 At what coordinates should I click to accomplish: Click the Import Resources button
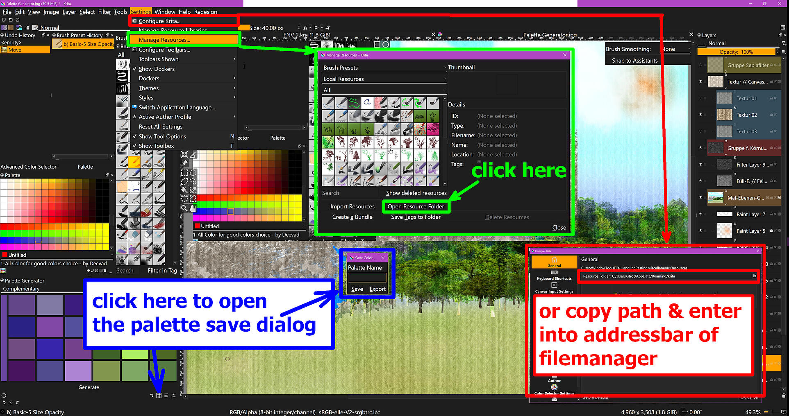(352, 206)
